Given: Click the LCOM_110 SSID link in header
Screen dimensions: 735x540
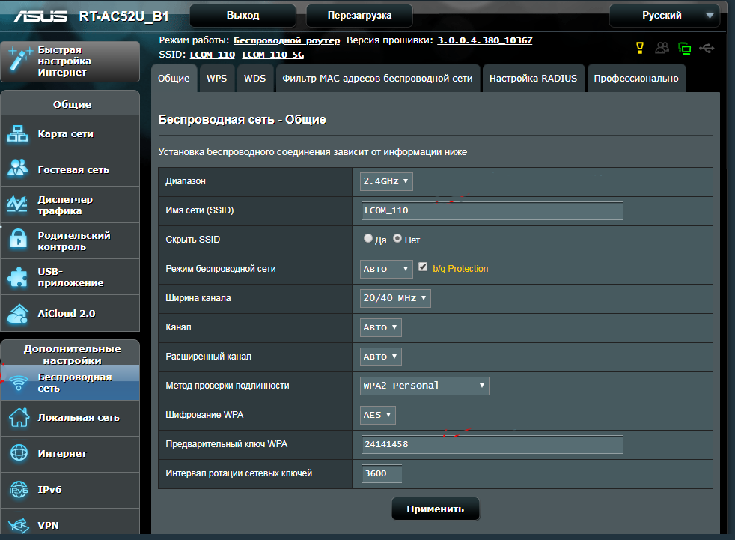Looking at the screenshot, I should pyautogui.click(x=213, y=55).
